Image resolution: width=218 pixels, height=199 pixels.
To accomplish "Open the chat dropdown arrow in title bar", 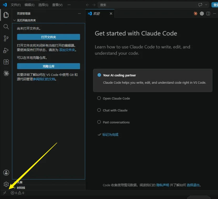I will point(206,5).
